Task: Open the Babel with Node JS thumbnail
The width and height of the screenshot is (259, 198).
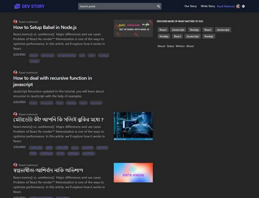Action: tap(133, 28)
